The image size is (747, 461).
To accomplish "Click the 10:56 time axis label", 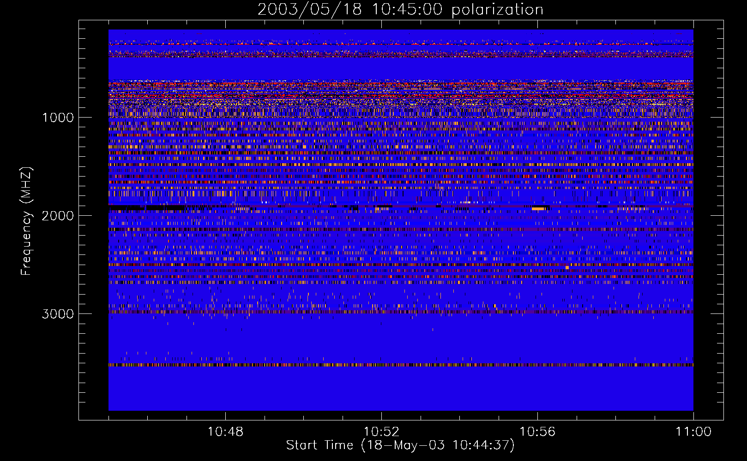I will click(x=537, y=432).
